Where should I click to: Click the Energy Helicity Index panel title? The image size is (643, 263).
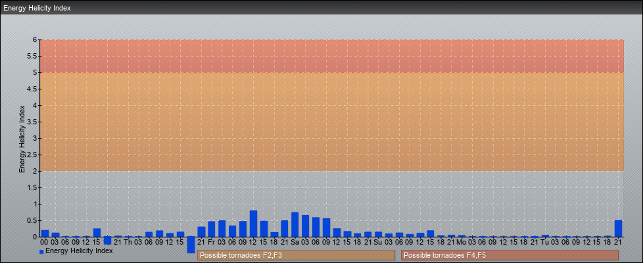(37, 8)
